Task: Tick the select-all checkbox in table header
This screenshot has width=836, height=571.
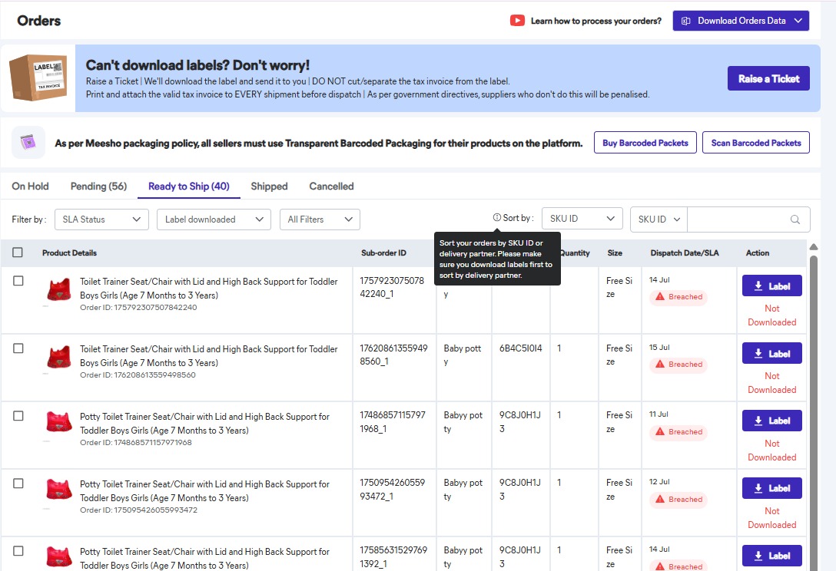Action: [x=18, y=252]
